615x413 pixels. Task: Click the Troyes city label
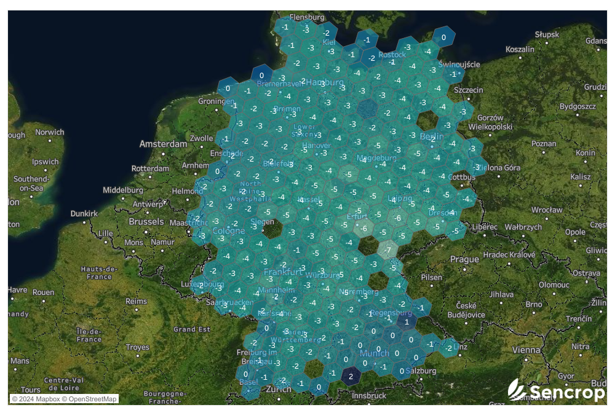[137, 347]
